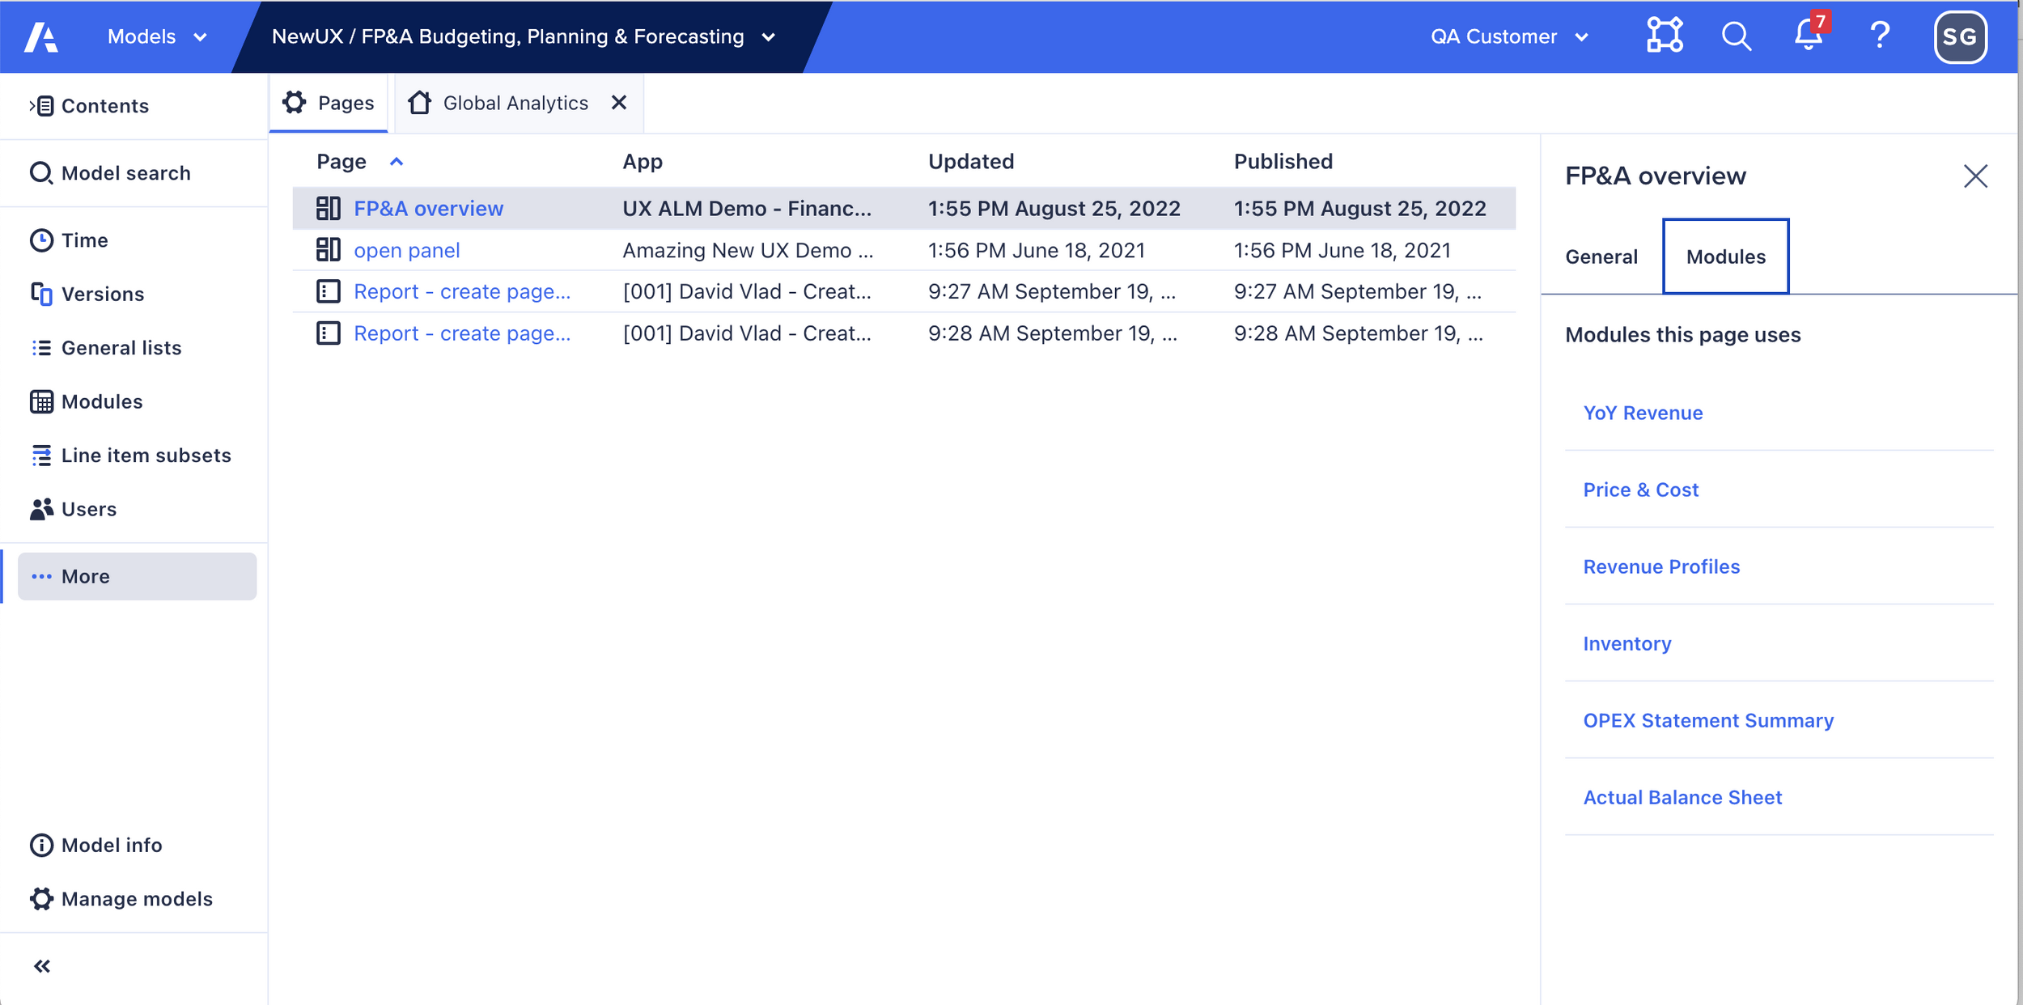Click the More ellipsis icon

(x=41, y=576)
